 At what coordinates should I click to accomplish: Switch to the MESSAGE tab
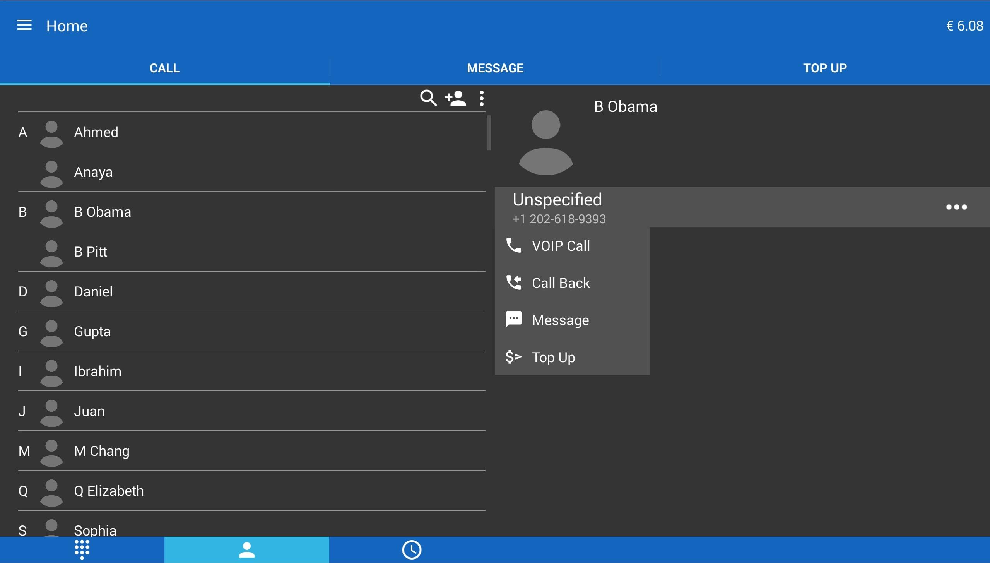(495, 68)
